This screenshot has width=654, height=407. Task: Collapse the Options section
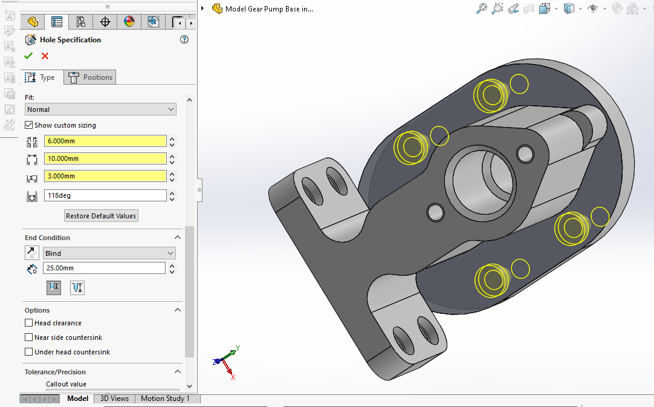178,310
